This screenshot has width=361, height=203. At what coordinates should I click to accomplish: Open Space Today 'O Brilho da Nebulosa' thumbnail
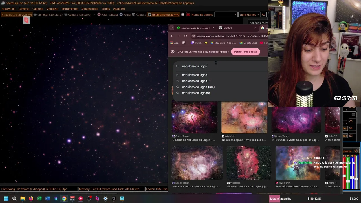pyautogui.click(x=195, y=117)
